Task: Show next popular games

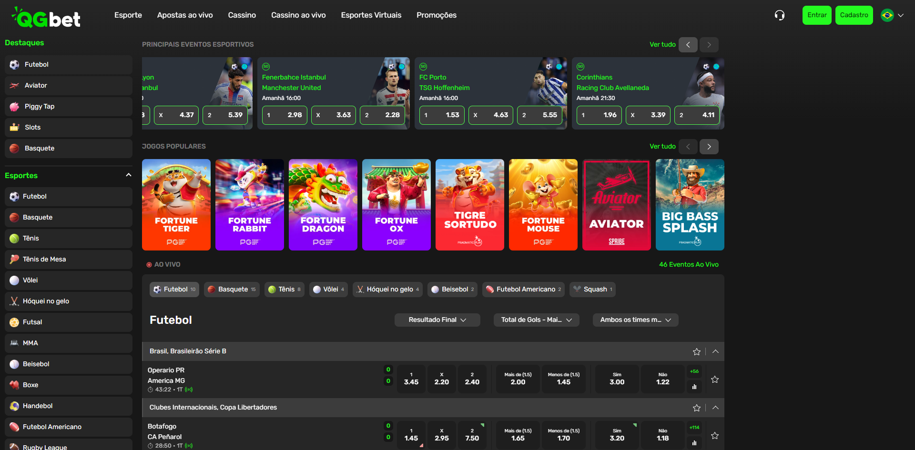Action: coord(709,147)
